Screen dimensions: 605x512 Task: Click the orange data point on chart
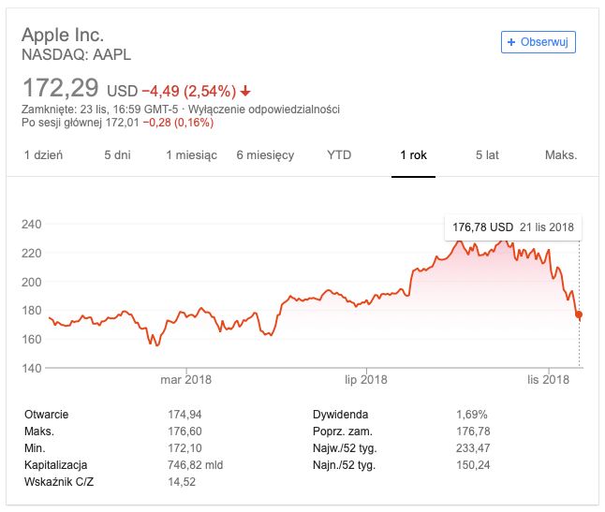click(x=579, y=315)
